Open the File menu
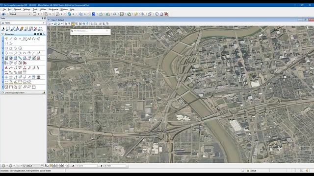Image resolution: width=314 pixels, height=176 pixels. [x=4, y=9]
